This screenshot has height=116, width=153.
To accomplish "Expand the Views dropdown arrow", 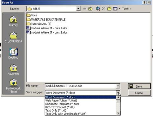I will tap(119, 9).
